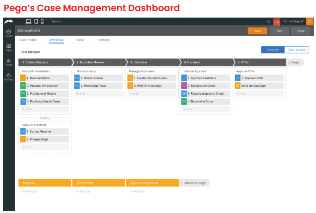Select the mobile phone preview icon
The height and width of the screenshot is (213, 316).
coord(42,21)
